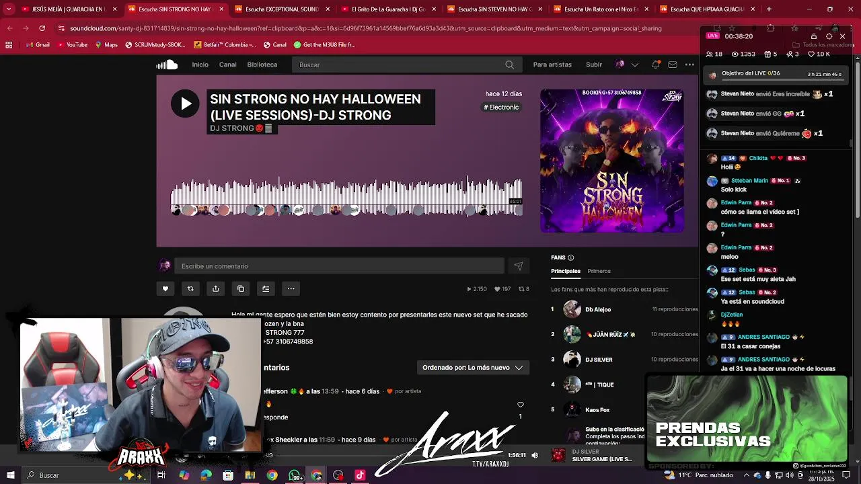Mute the bottom player volume

point(535,455)
